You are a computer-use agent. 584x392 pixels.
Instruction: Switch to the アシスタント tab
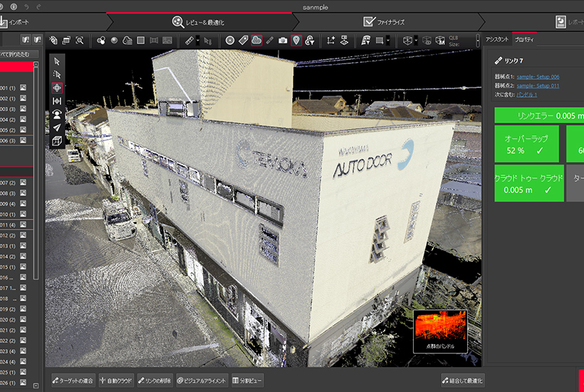point(497,39)
